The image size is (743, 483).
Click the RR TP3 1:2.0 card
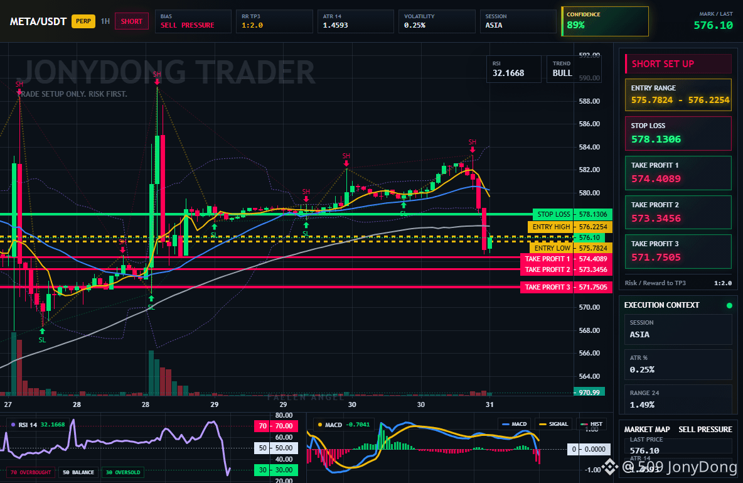pyautogui.click(x=274, y=21)
